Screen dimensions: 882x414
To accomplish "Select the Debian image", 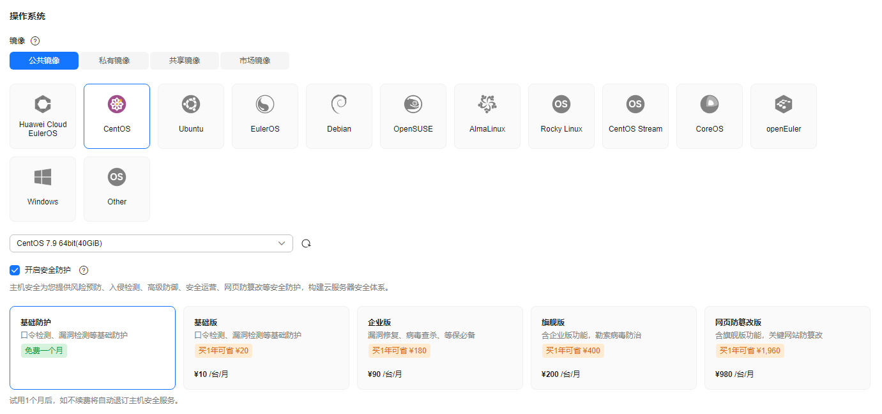I will click(339, 116).
